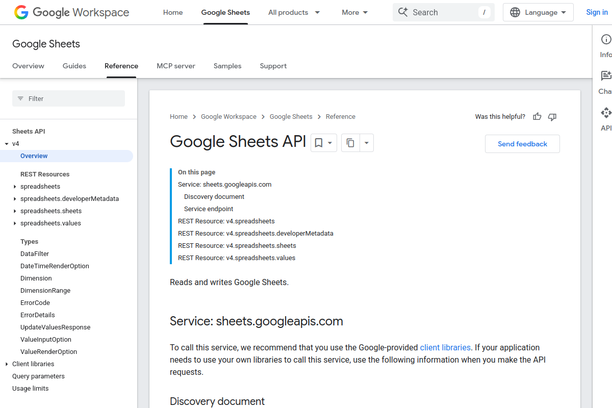Click the Google Workspace breadcrumb link
This screenshot has width=612, height=408.
tap(228, 117)
